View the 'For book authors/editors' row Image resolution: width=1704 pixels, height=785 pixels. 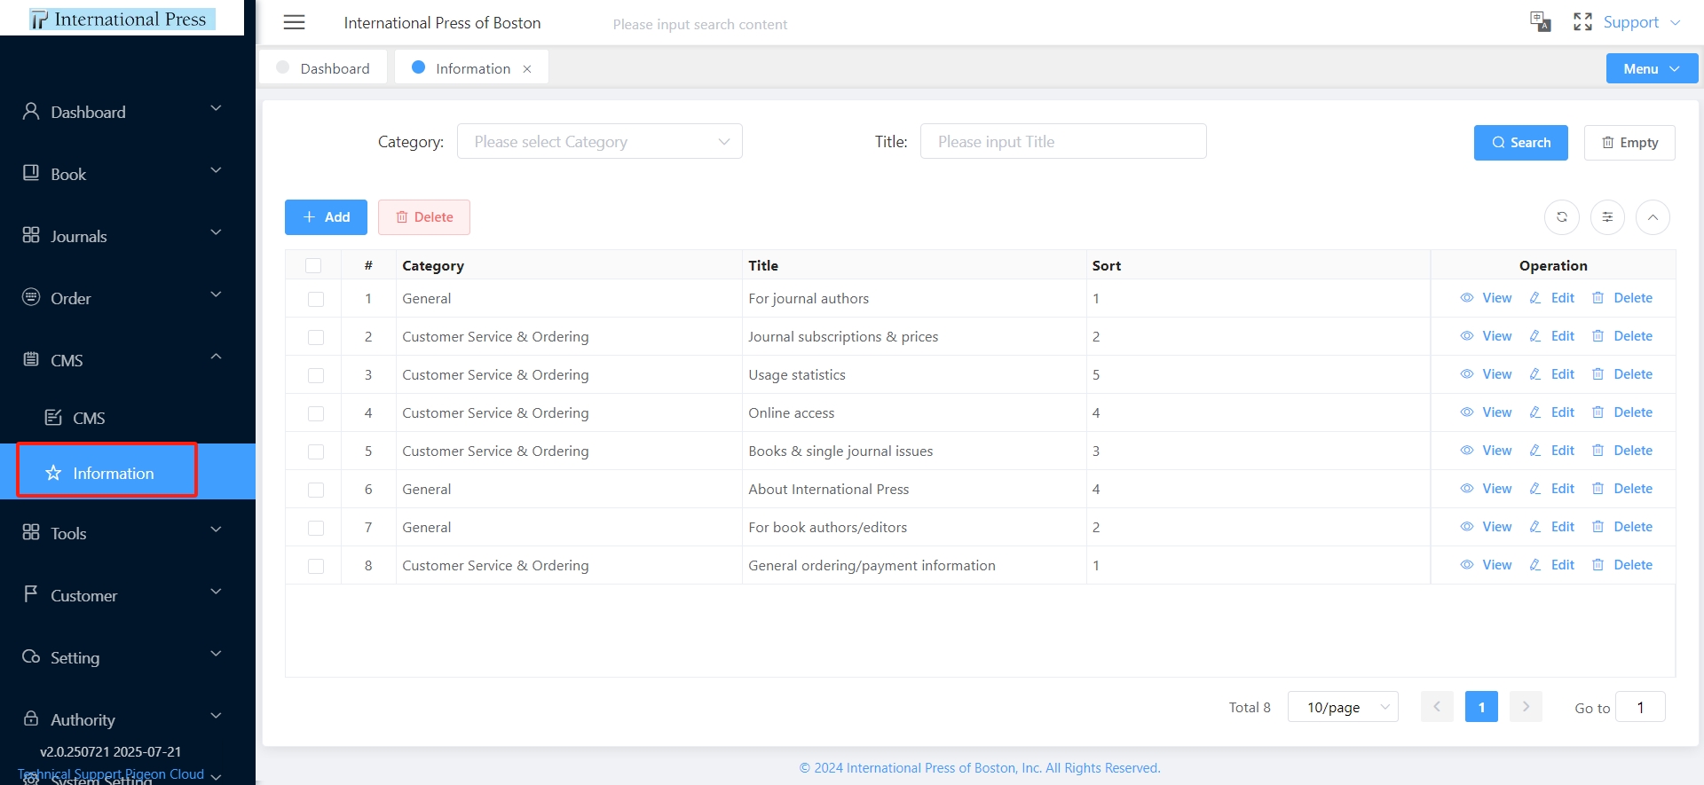pos(1487,527)
